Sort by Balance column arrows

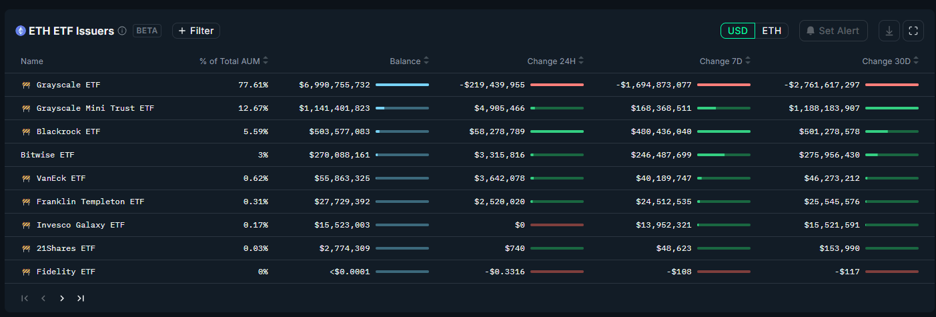[x=426, y=61]
